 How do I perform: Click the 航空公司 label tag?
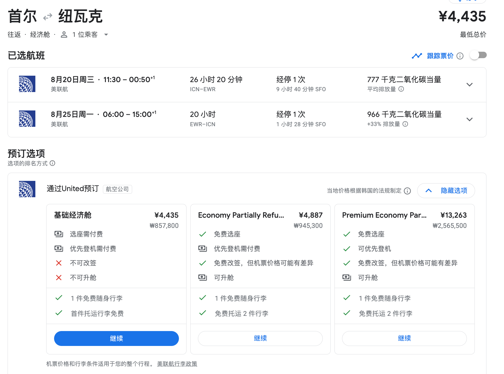coord(117,189)
